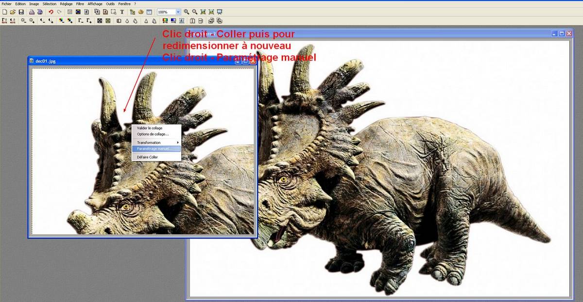Open the Filtre menu
583x302 pixels.
[x=80, y=3]
